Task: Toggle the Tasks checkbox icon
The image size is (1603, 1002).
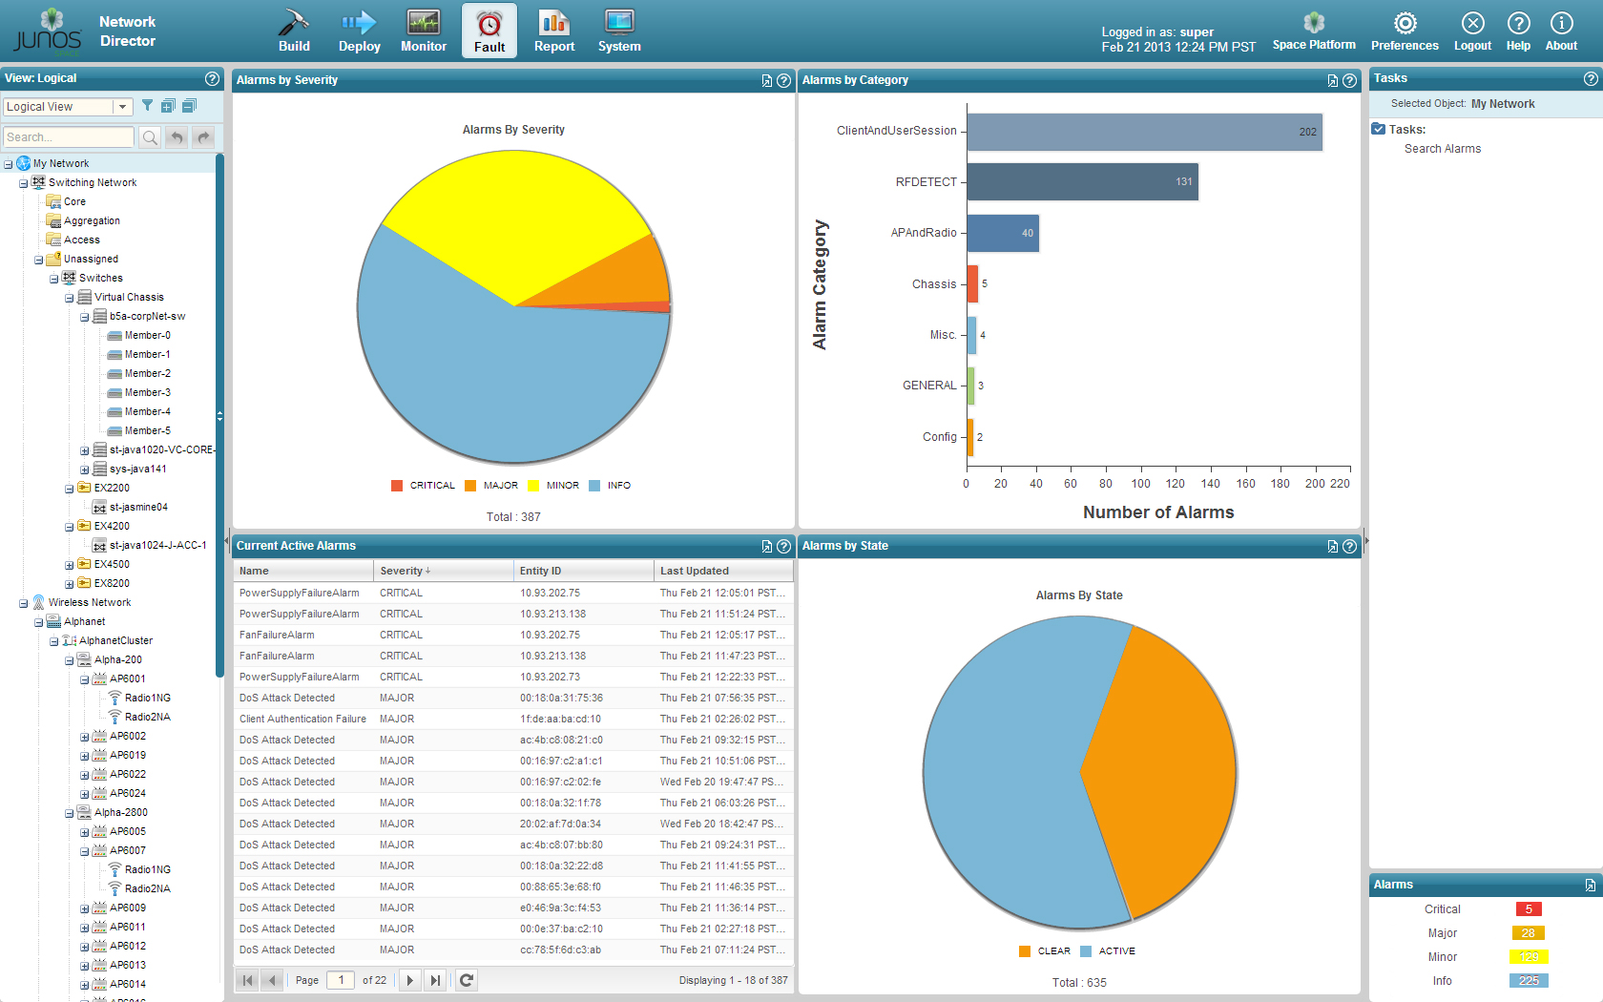Action: click(x=1379, y=129)
